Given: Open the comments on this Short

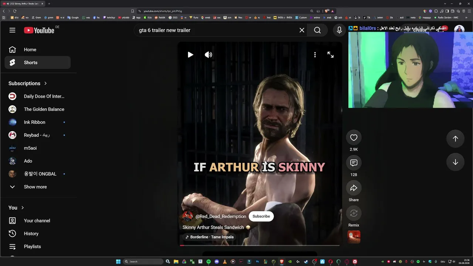Looking at the screenshot, I should point(354,163).
